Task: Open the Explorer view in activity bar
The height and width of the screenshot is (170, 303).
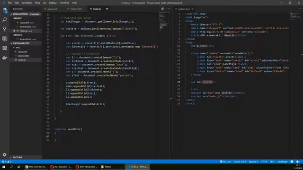Action: [x=5, y=10]
